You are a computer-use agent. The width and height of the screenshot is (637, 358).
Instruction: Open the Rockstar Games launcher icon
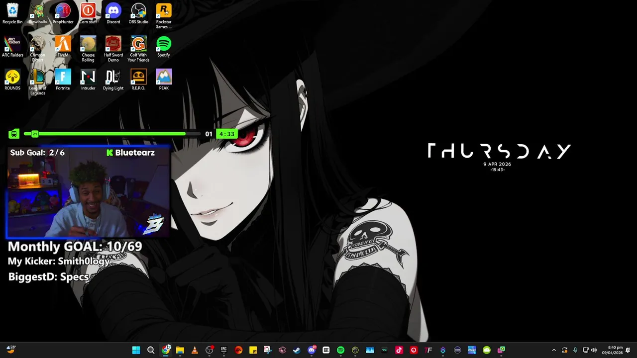tap(164, 16)
